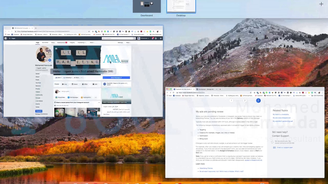Click Share button below cover photo

click(x=76, y=77)
